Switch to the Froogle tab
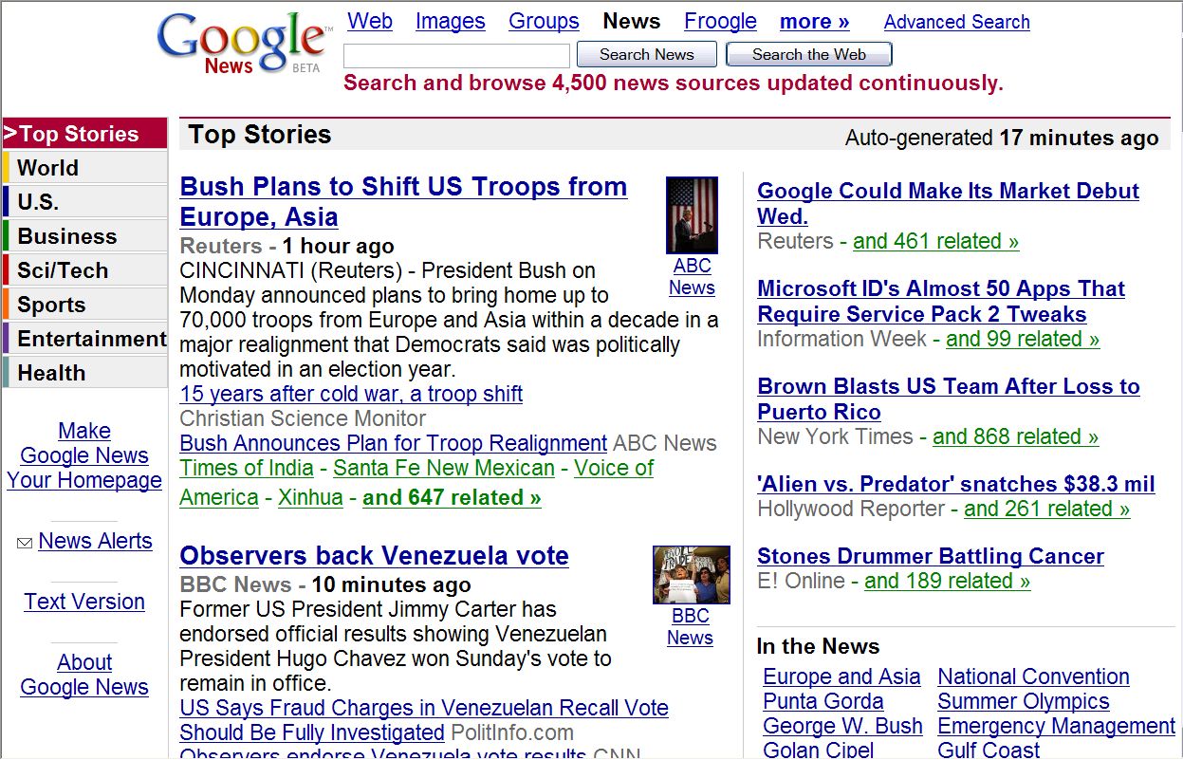This screenshot has height=760, width=1183. (x=720, y=21)
